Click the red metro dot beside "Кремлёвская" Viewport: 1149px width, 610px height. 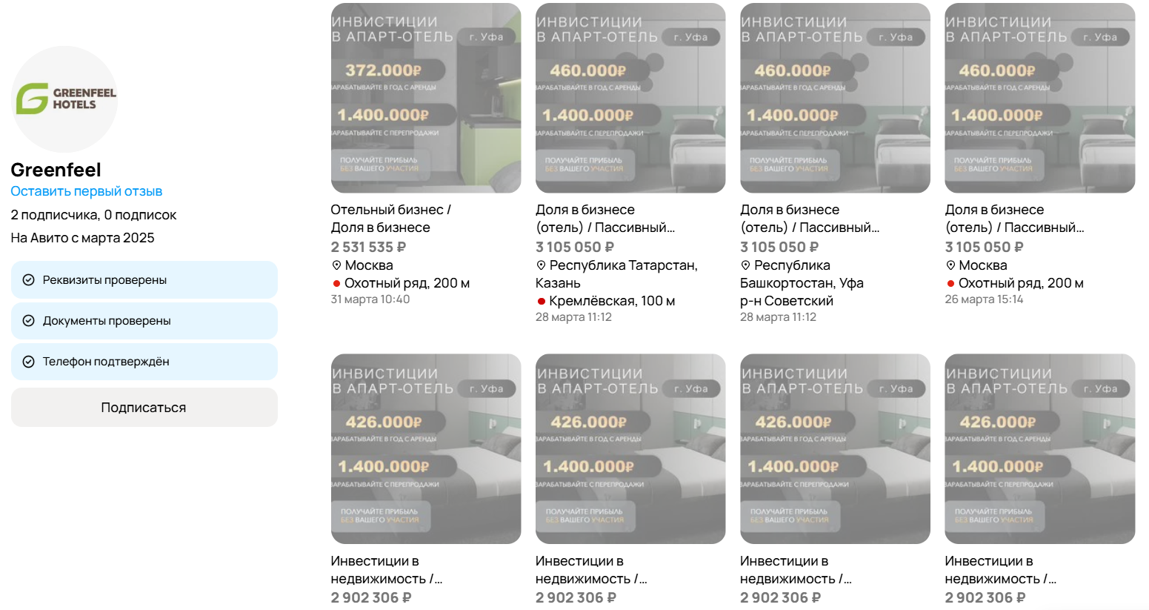pos(541,301)
